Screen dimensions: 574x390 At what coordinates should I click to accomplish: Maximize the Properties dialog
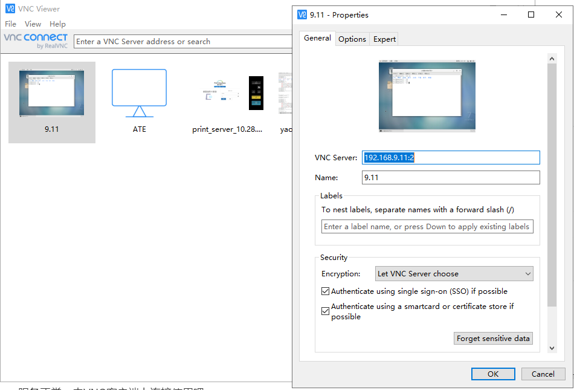click(x=531, y=15)
